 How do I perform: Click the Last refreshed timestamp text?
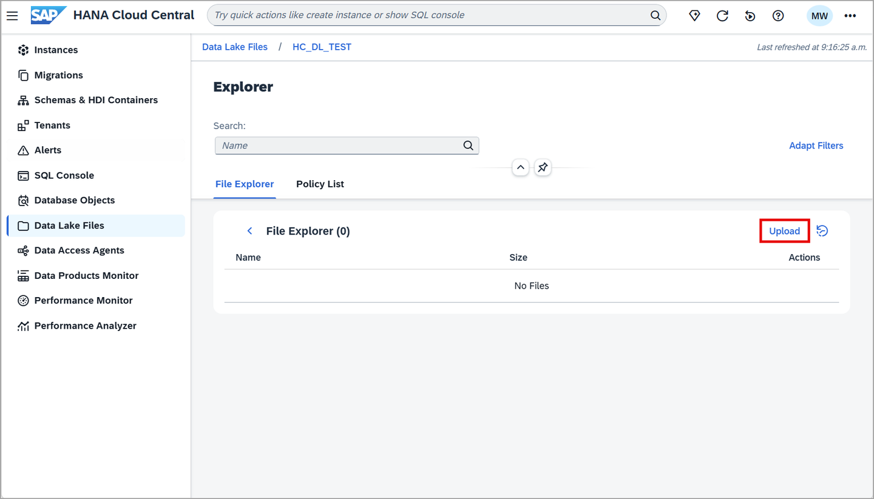pyautogui.click(x=812, y=47)
